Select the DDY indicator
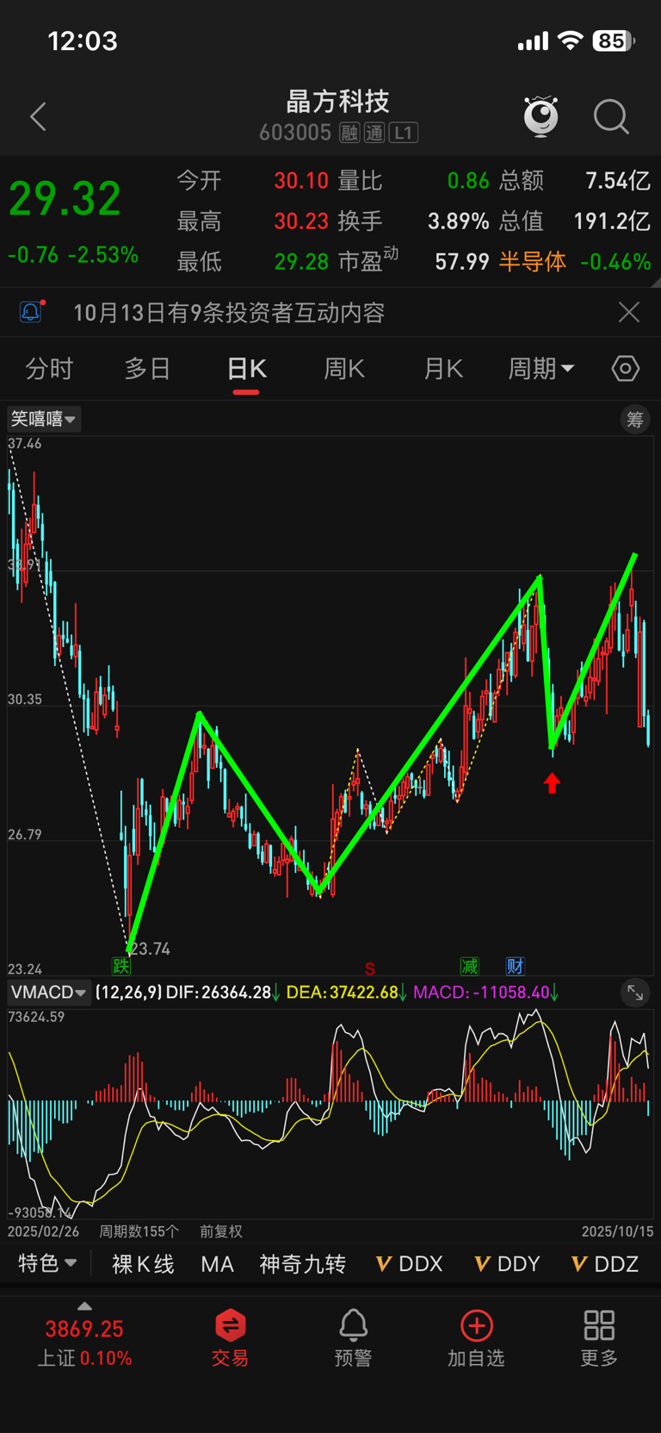This screenshot has width=661, height=1433. pos(507,1264)
